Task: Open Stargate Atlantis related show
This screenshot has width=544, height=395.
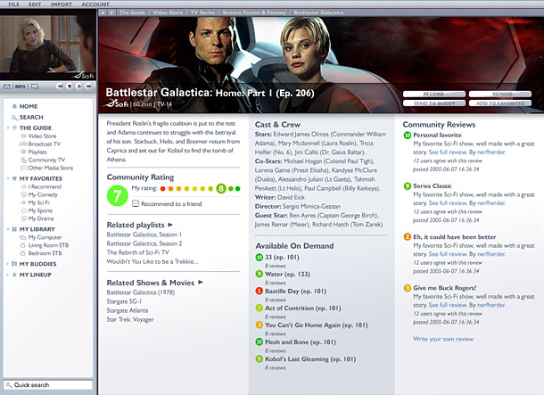Action: coord(128,310)
